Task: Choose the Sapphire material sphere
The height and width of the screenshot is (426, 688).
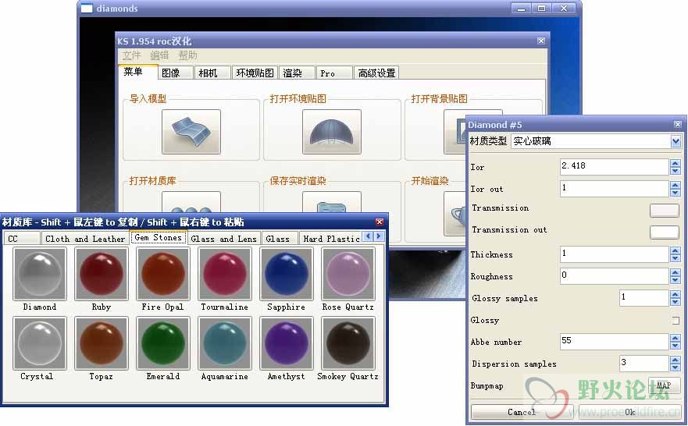Action: 286,274
